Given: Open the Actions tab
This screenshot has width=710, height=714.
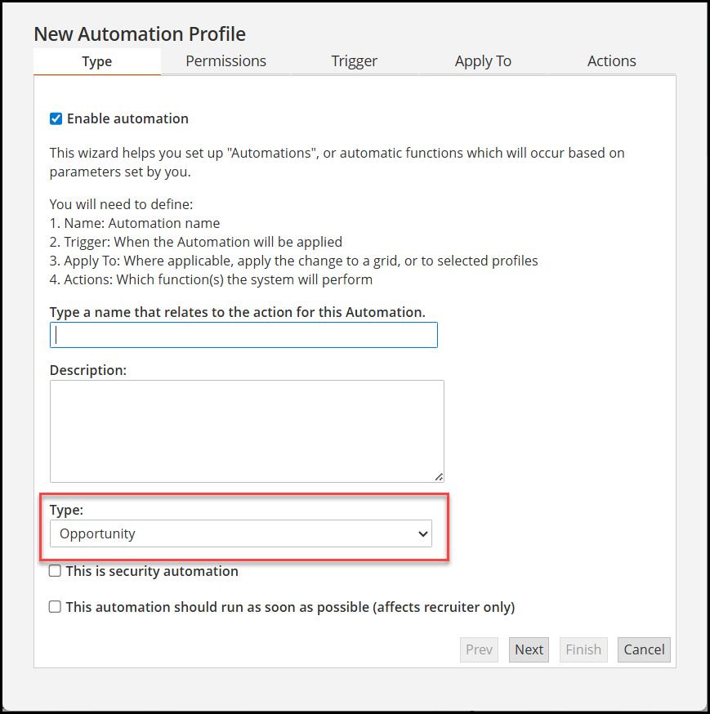Looking at the screenshot, I should coord(611,60).
